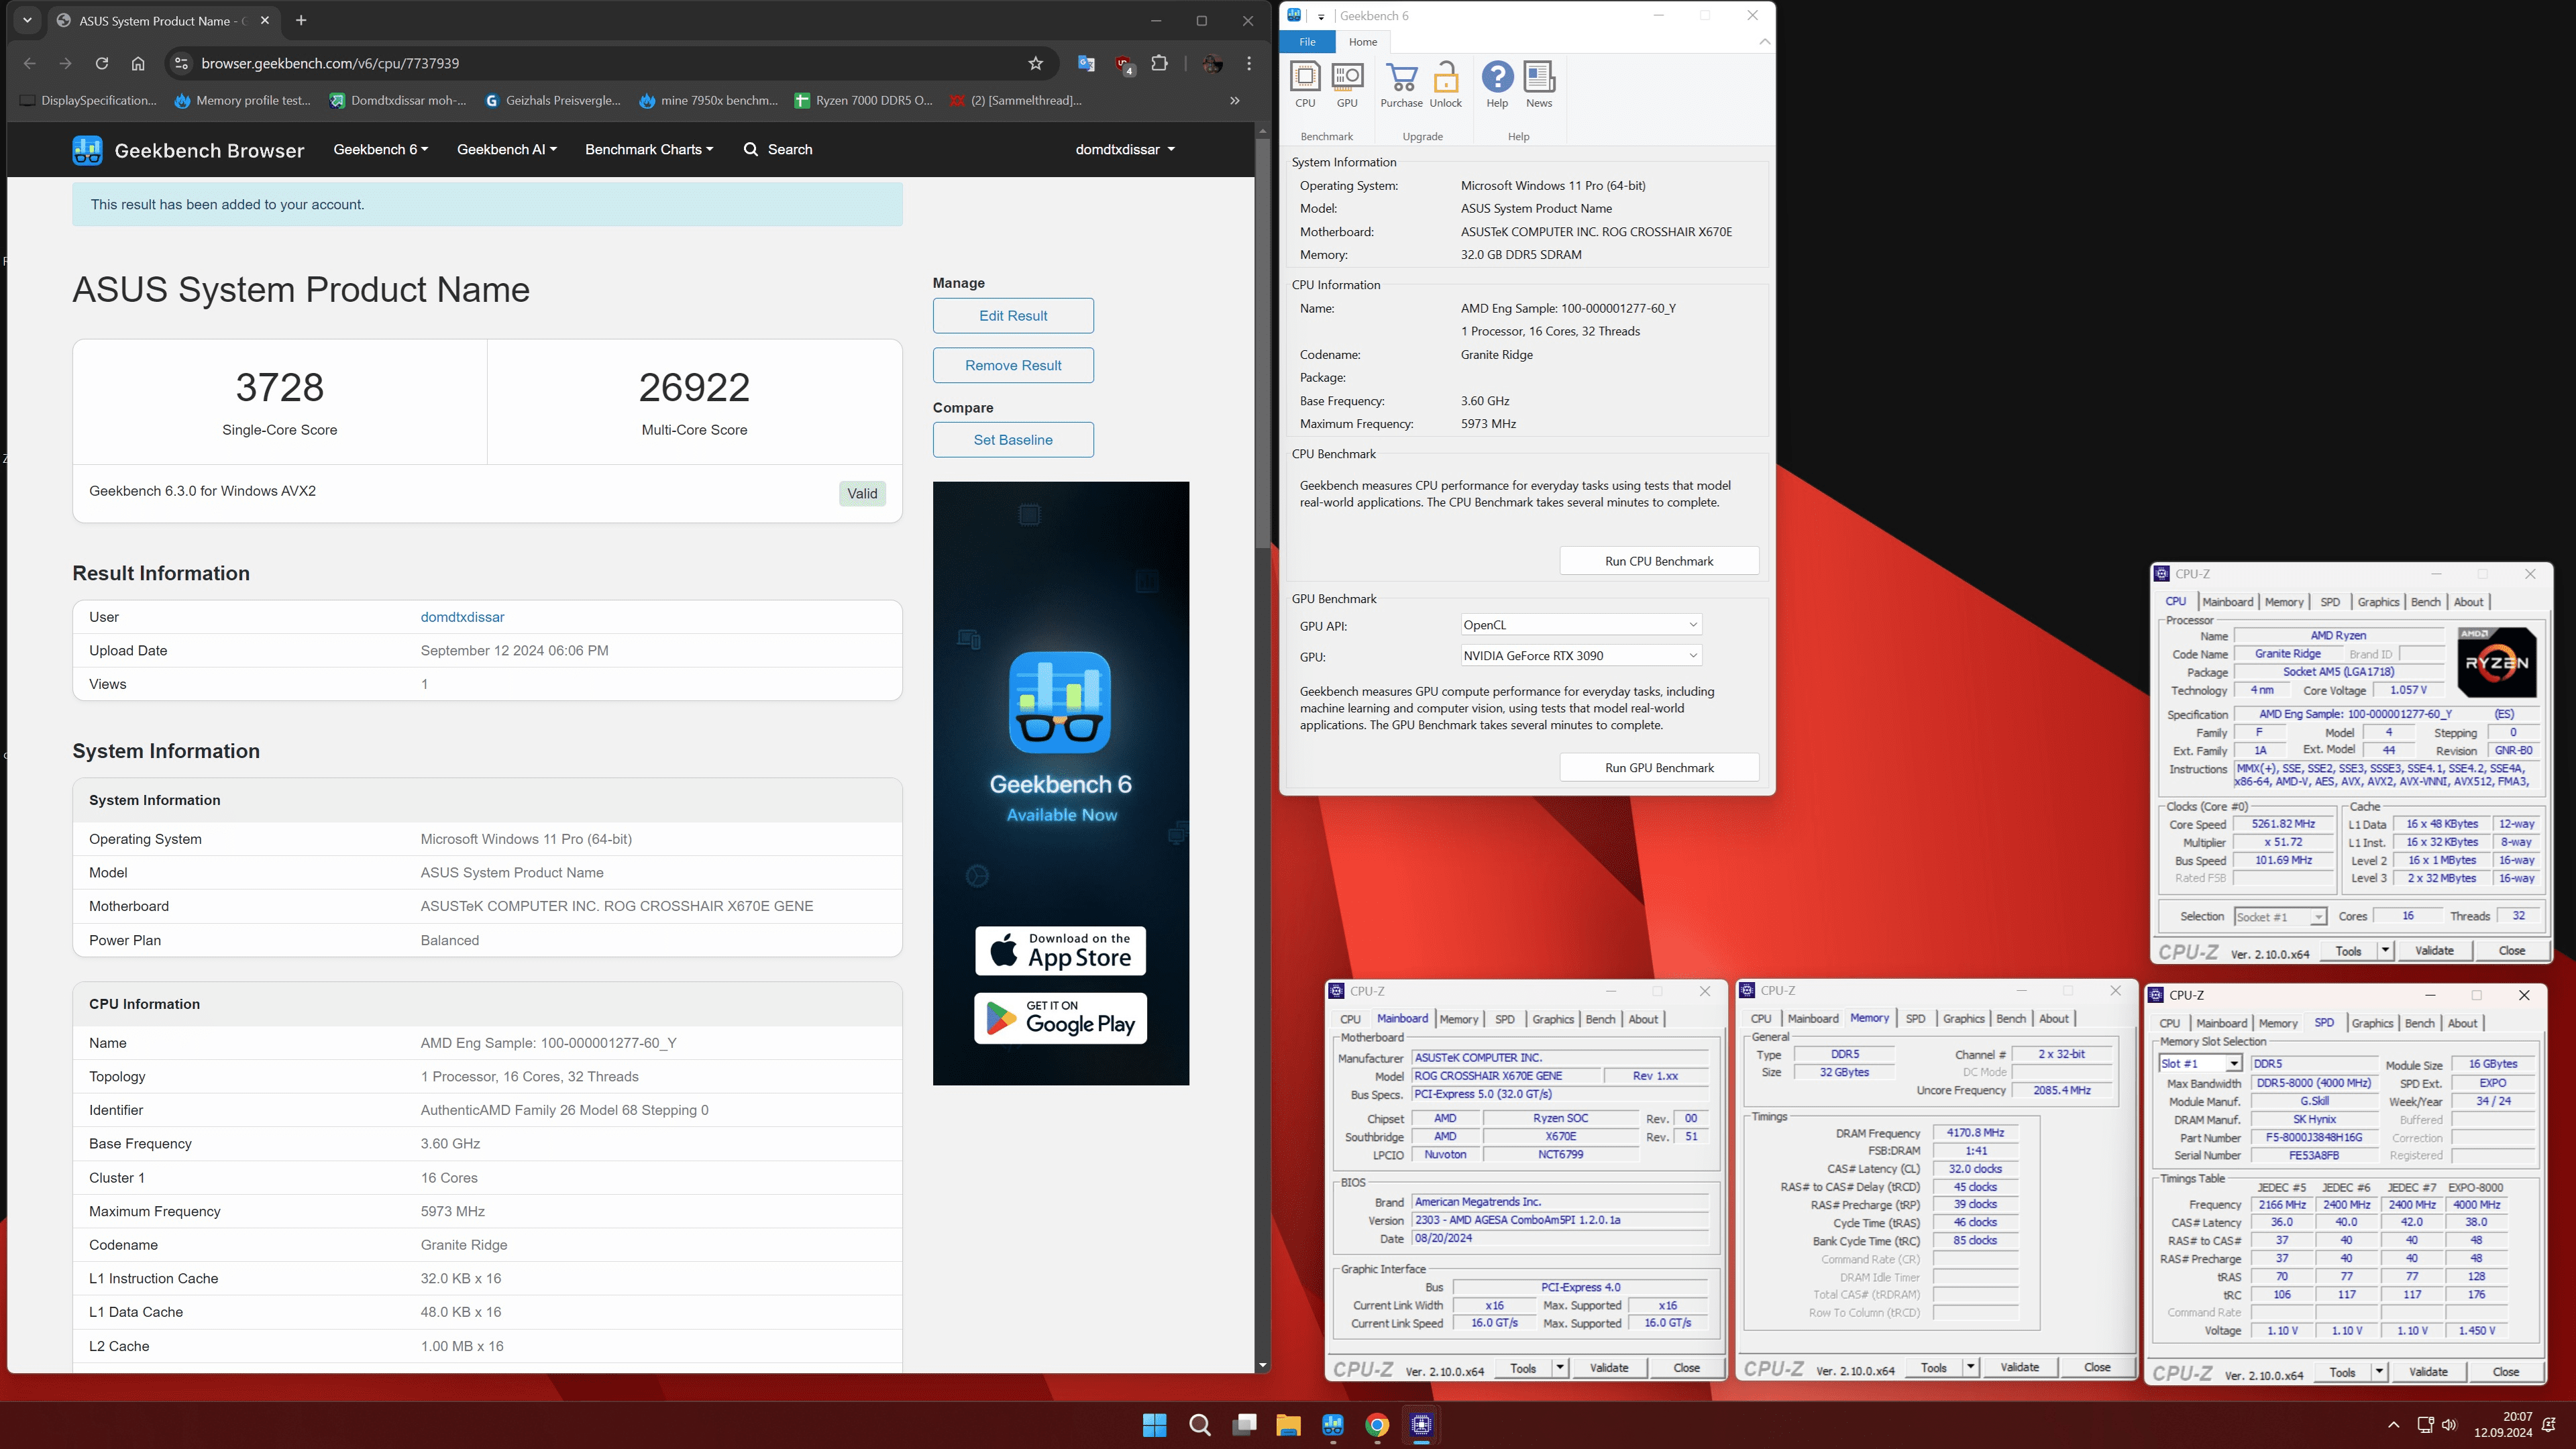Open the browser Extensions puzzle icon
2576x1449 pixels.
point(1160,63)
